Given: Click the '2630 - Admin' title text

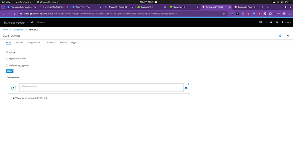Looking at the screenshot, I should pyautogui.click(x=11, y=36).
